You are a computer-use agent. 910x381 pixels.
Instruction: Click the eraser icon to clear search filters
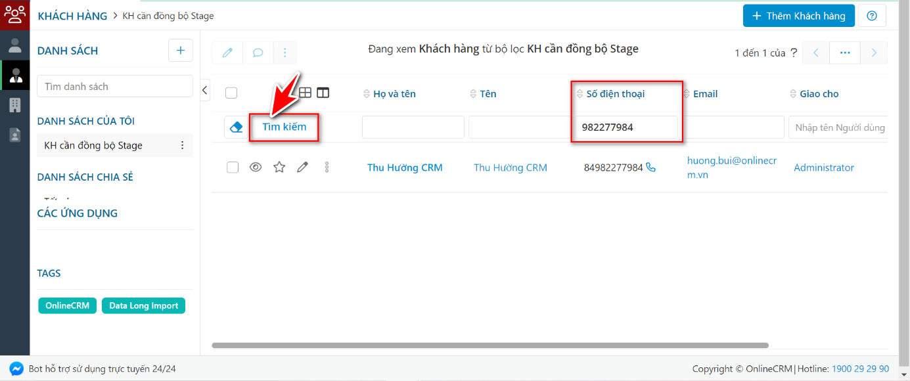(x=235, y=127)
